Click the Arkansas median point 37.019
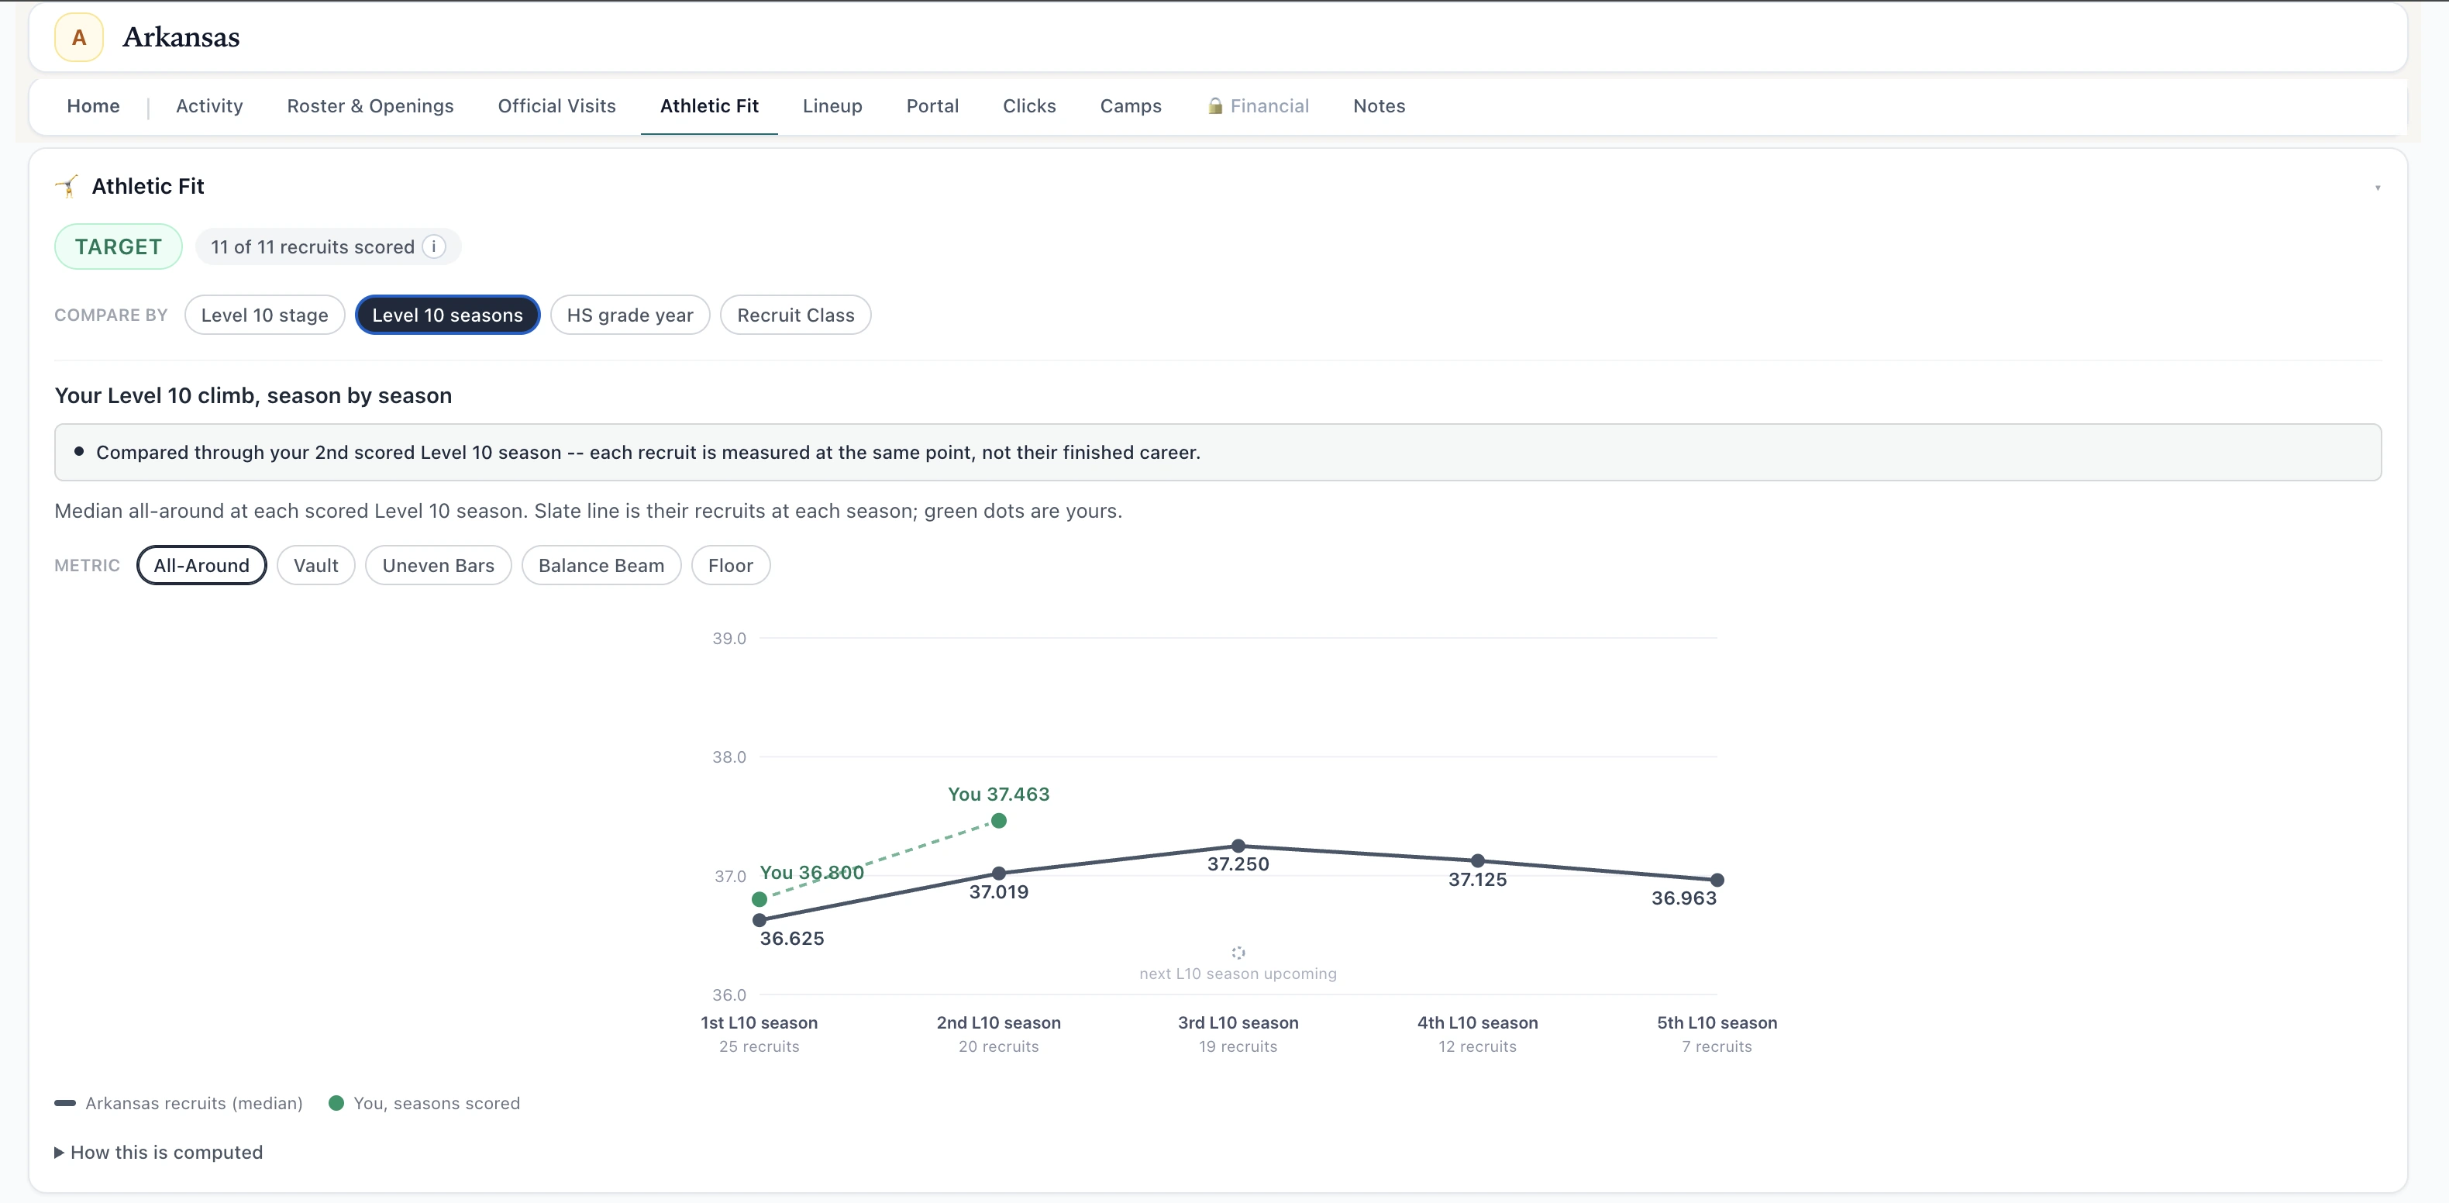Image resolution: width=2449 pixels, height=1203 pixels. [x=999, y=873]
